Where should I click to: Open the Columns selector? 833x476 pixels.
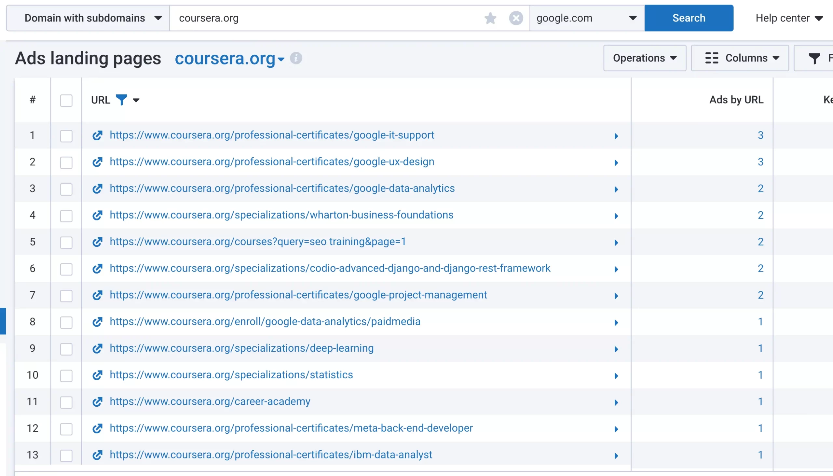click(740, 58)
